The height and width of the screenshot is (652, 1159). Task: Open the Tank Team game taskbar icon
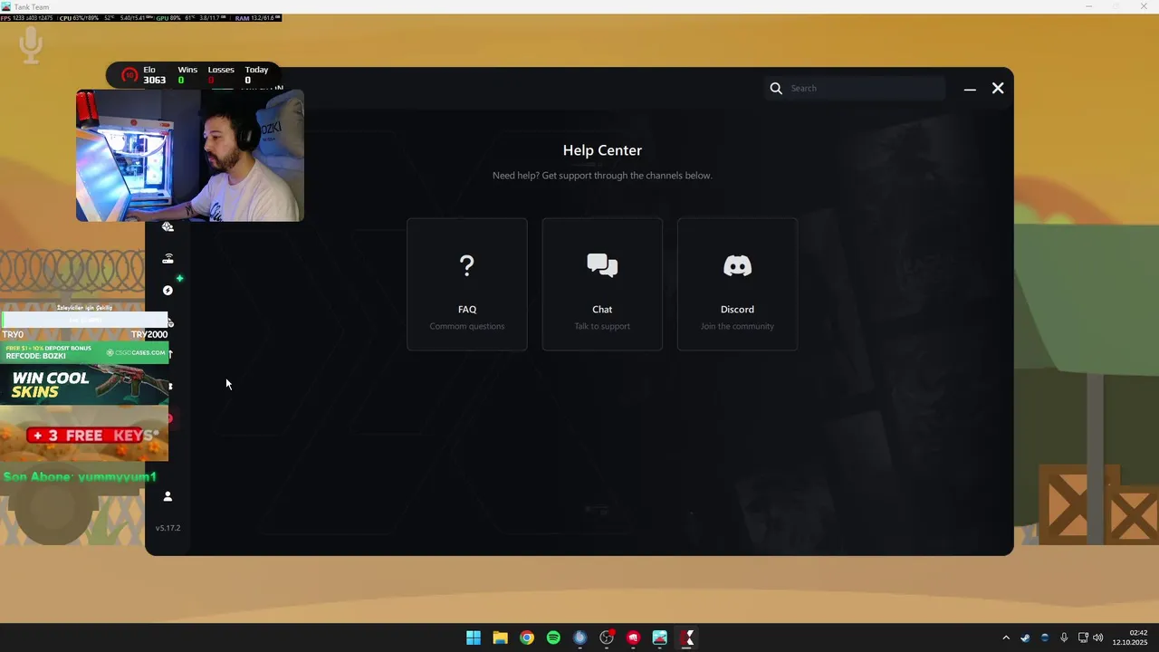[x=660, y=638]
